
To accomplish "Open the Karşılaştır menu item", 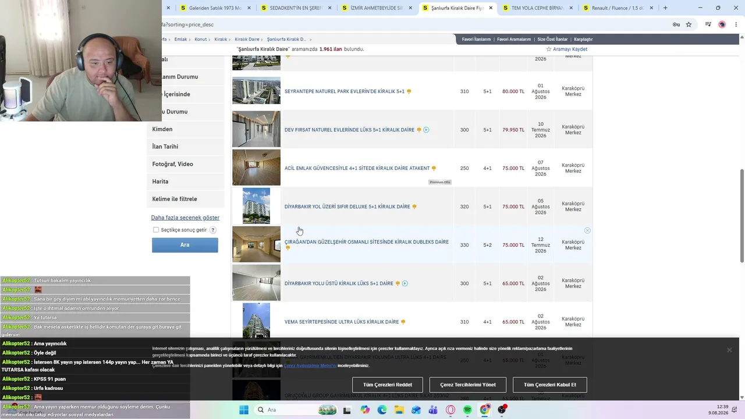I will tap(583, 40).
